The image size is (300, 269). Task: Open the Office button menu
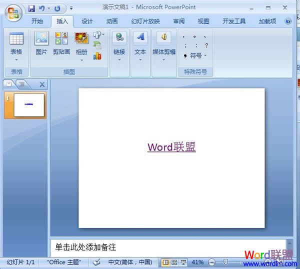tap(13, 13)
